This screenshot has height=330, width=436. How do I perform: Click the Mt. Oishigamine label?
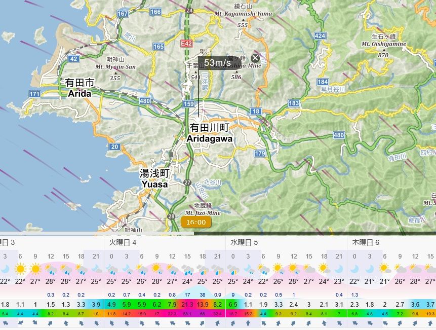(384, 44)
